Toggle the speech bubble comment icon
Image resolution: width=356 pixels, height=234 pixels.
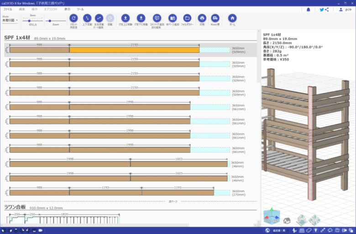330,231
